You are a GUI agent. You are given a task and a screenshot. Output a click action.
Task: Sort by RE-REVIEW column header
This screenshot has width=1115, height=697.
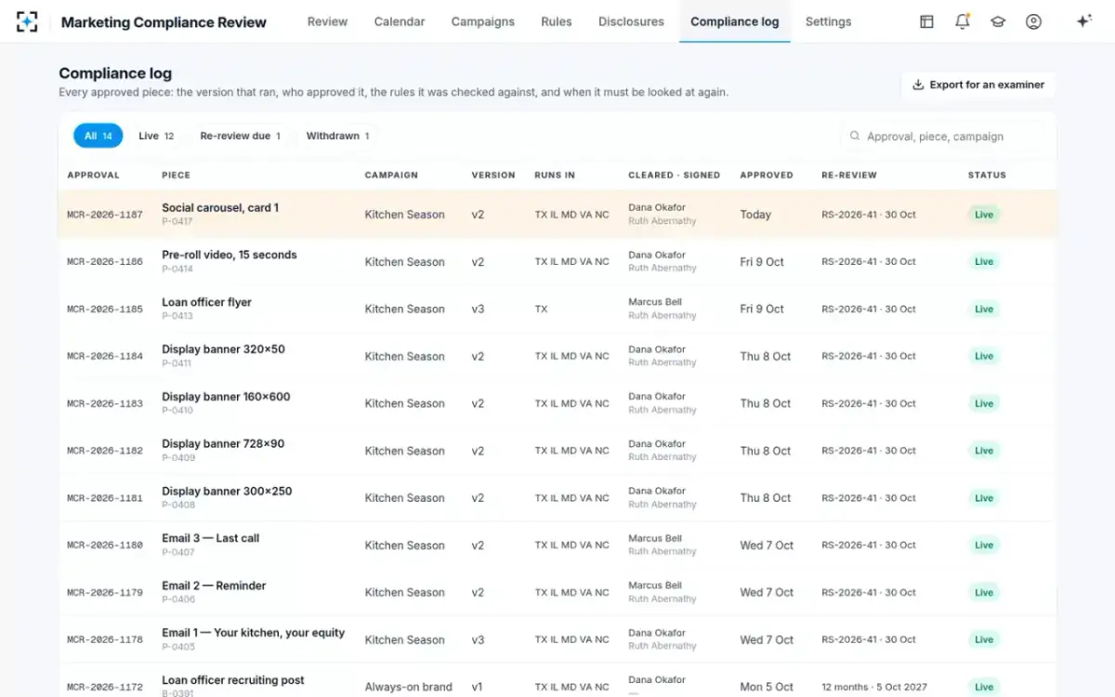pyautogui.click(x=849, y=175)
